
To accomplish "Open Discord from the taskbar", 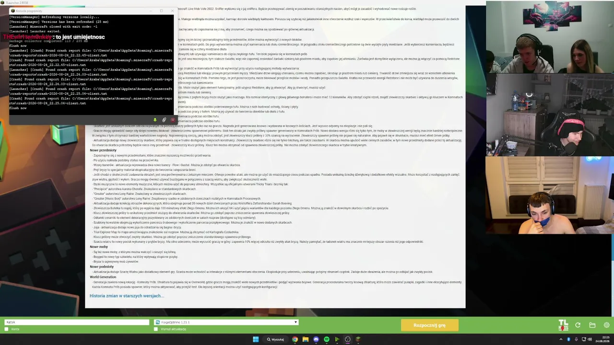I will point(316,339).
